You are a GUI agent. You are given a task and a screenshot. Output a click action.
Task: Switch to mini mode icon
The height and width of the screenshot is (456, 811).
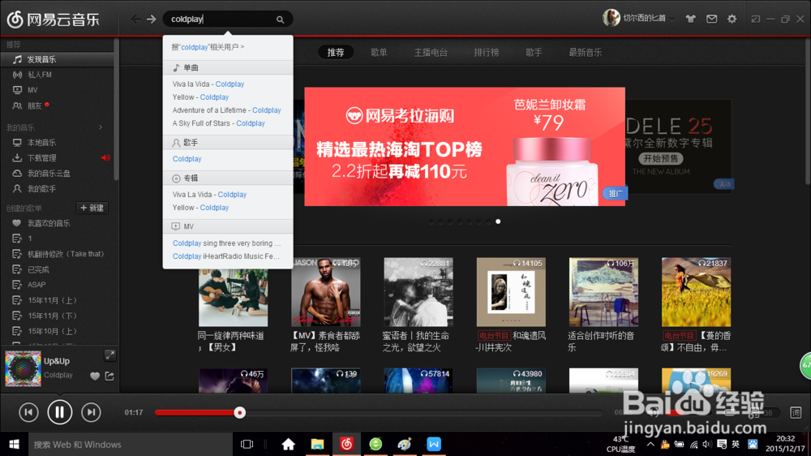click(756, 19)
